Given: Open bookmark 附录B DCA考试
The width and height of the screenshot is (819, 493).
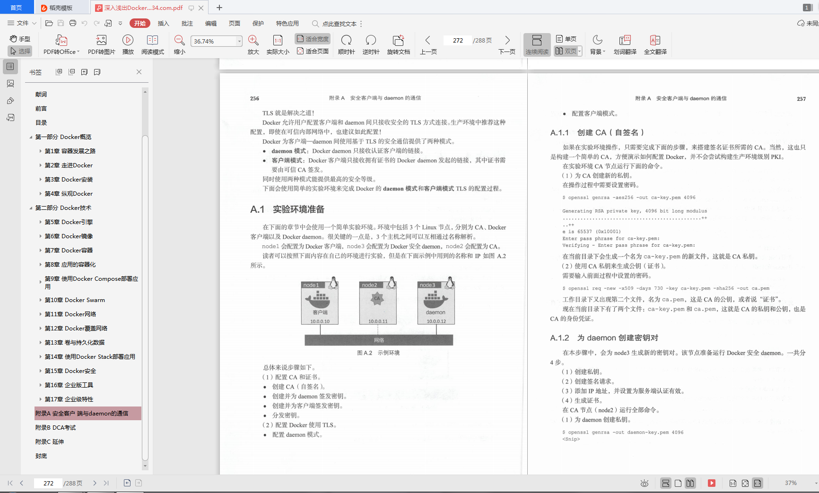Looking at the screenshot, I should tap(55, 428).
